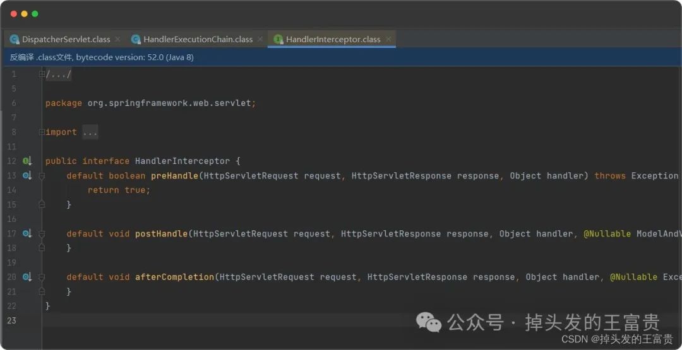Click the throws keyword on line 13
The image size is (682, 350).
coord(610,176)
